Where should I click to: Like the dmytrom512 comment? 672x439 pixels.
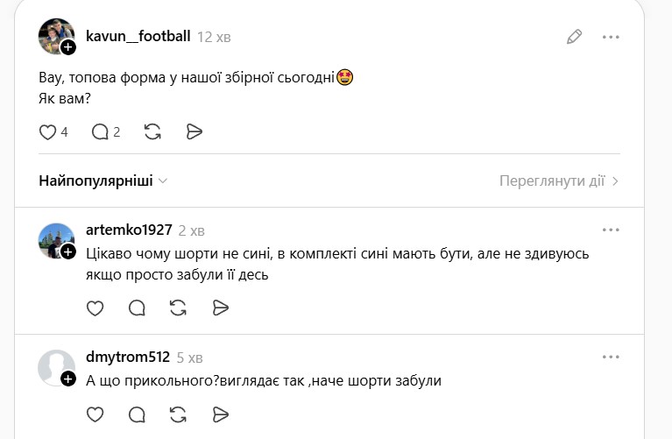point(95,414)
